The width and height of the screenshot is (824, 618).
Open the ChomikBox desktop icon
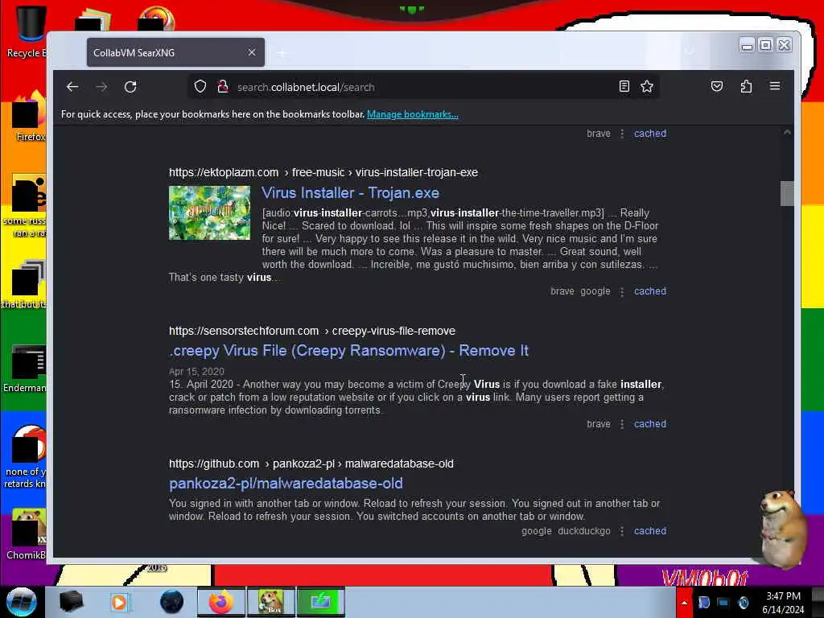(x=27, y=534)
